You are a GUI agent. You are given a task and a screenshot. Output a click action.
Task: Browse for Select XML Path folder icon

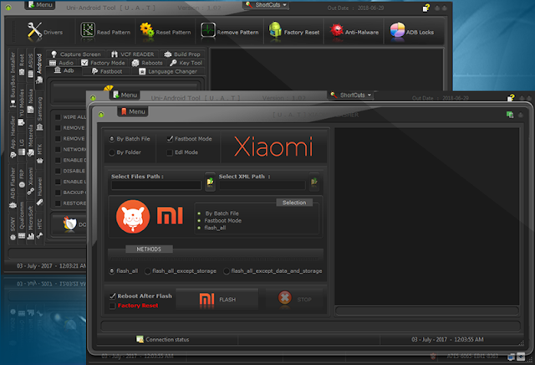point(314,182)
